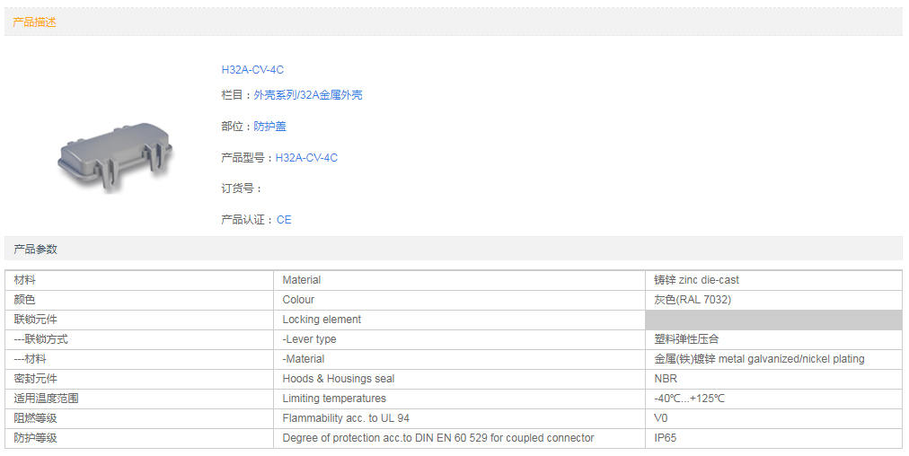Click the 铸锌 zinc die-cast cell
Viewport: 909px width, 456px height.
pos(697,280)
